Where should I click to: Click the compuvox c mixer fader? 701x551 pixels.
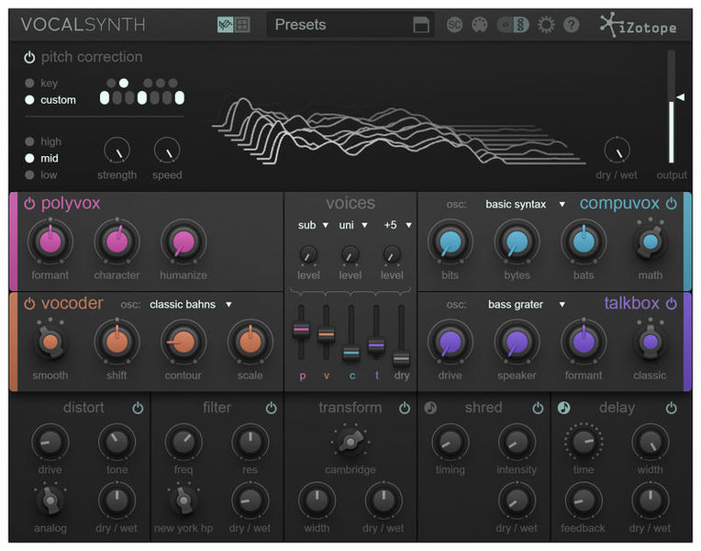click(x=351, y=353)
